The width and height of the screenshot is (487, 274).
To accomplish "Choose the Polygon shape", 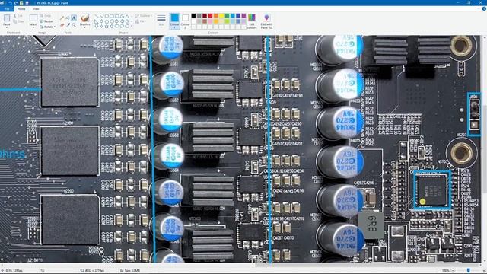I will [x=122, y=16].
